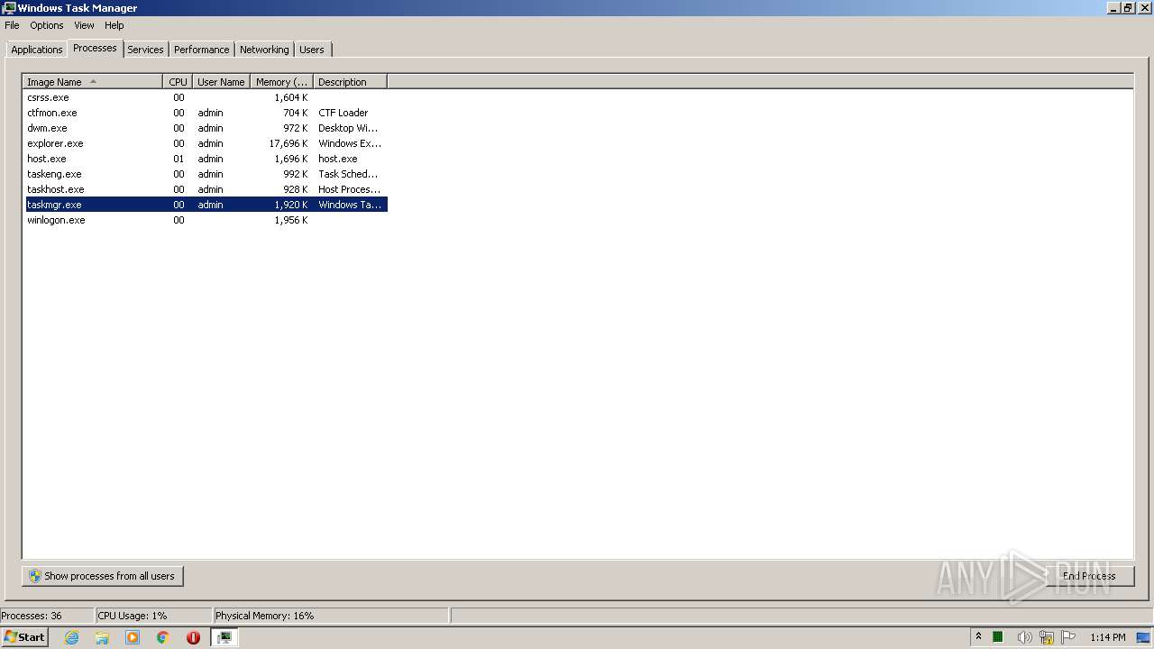Select the Task Manager taskbar button

click(224, 637)
